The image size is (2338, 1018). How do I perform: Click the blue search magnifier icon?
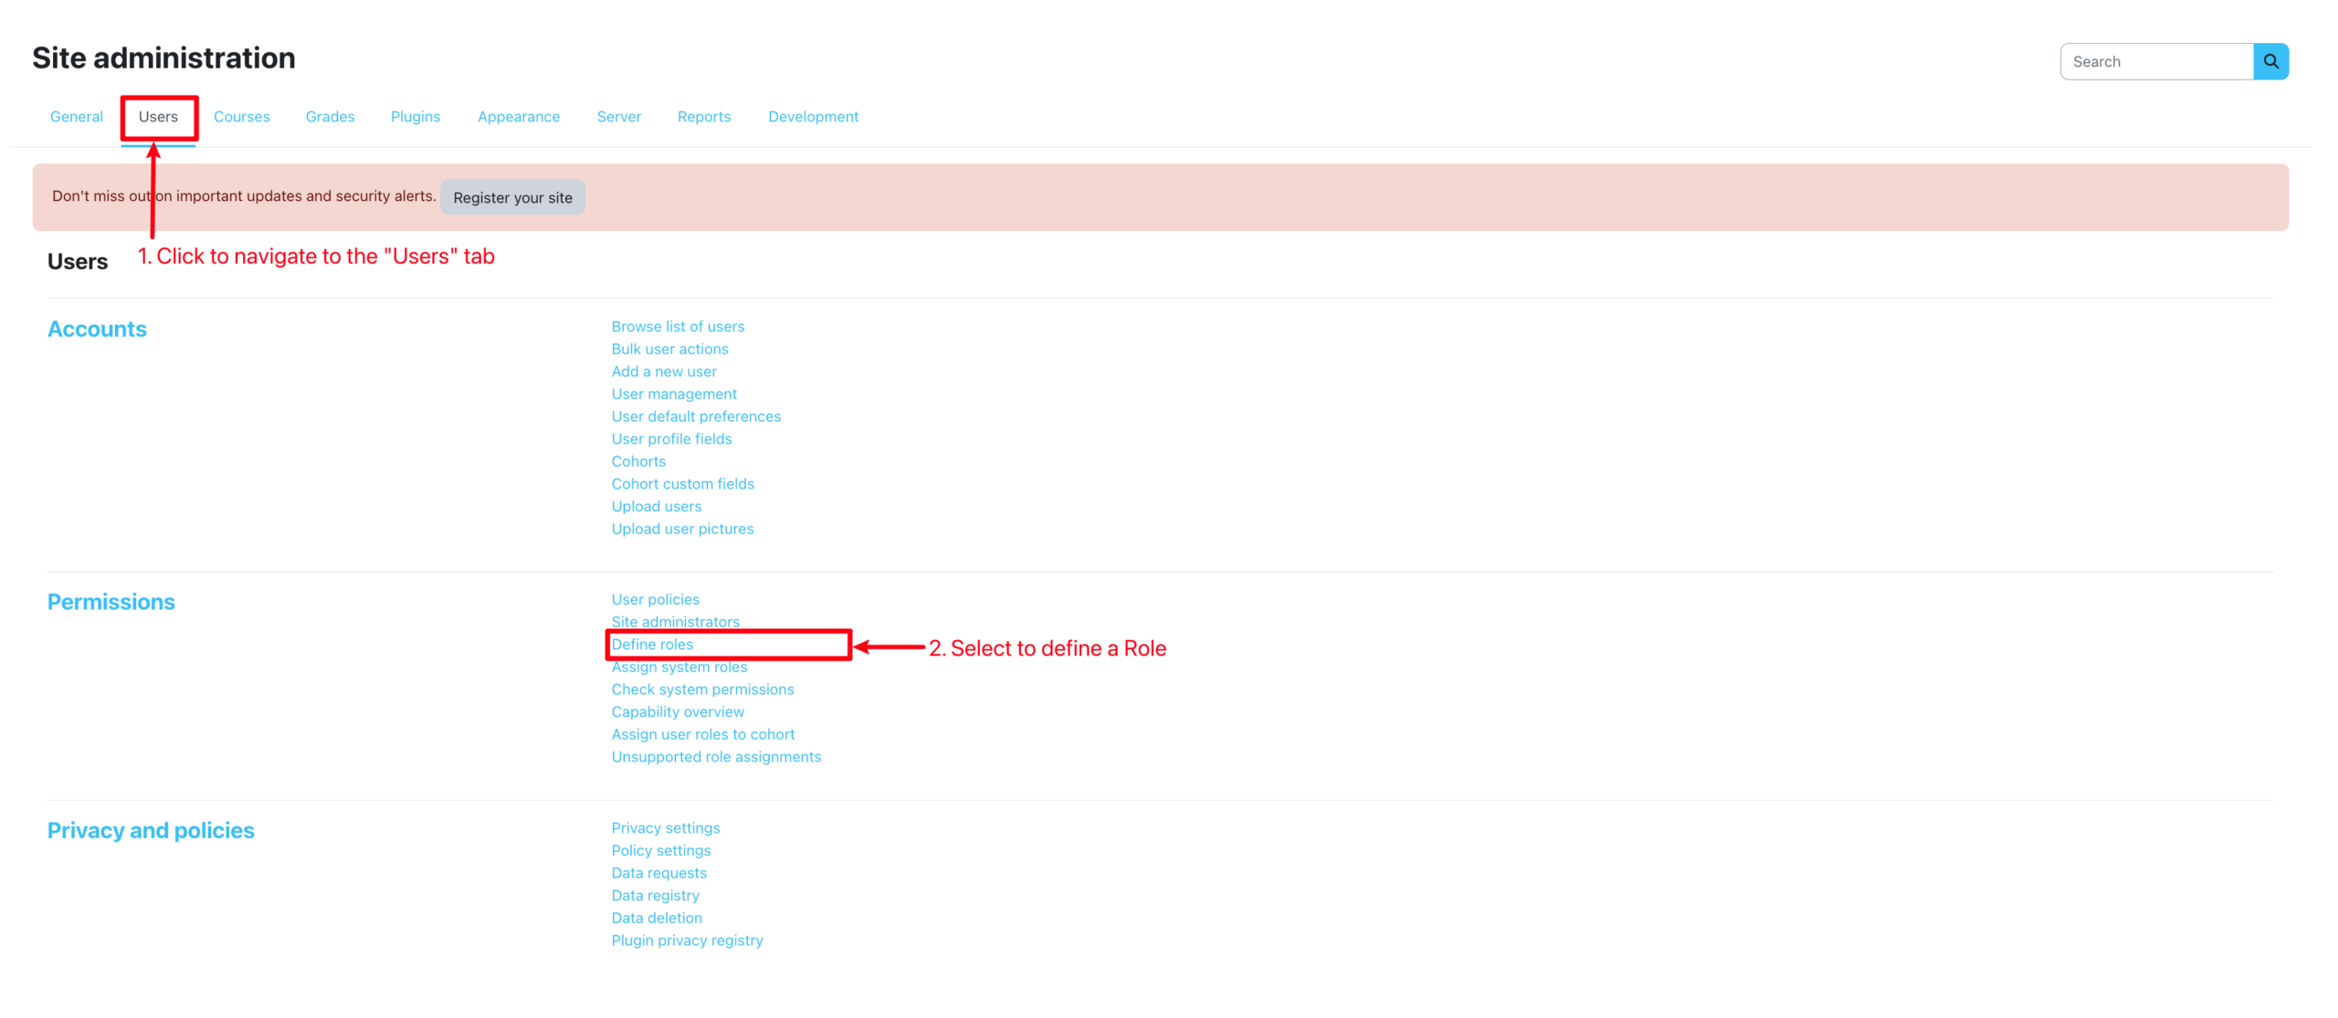coord(2270,61)
